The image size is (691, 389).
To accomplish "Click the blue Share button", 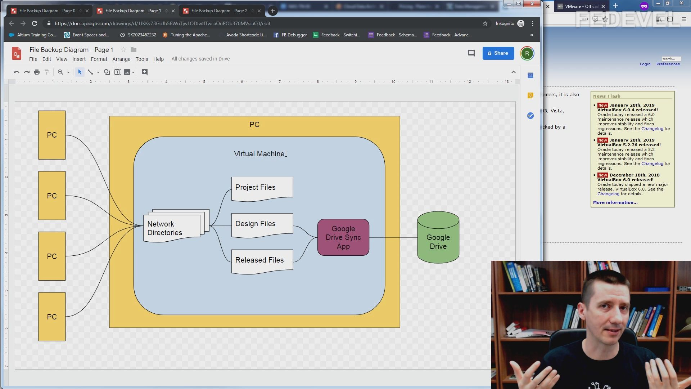I will pos(498,53).
